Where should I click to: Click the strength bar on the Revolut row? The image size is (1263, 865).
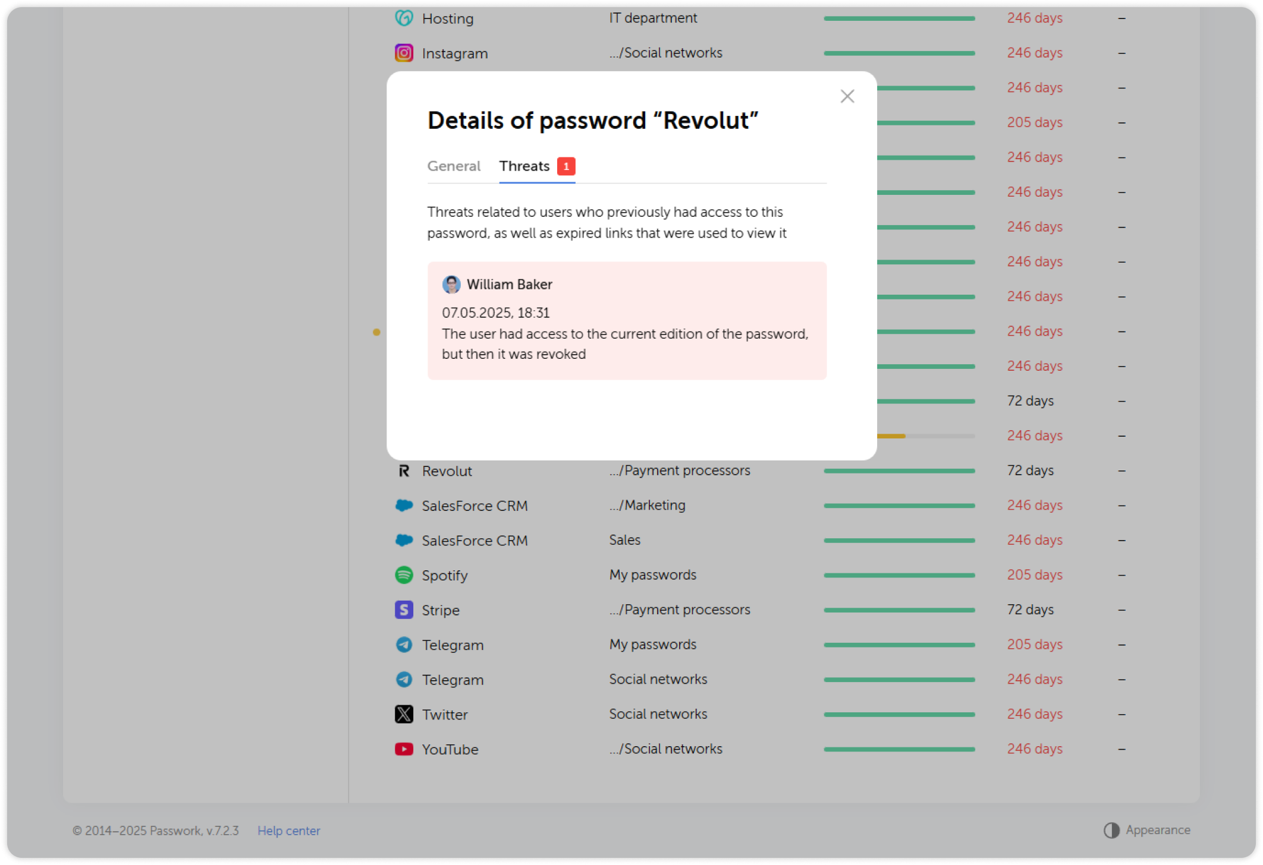point(898,471)
